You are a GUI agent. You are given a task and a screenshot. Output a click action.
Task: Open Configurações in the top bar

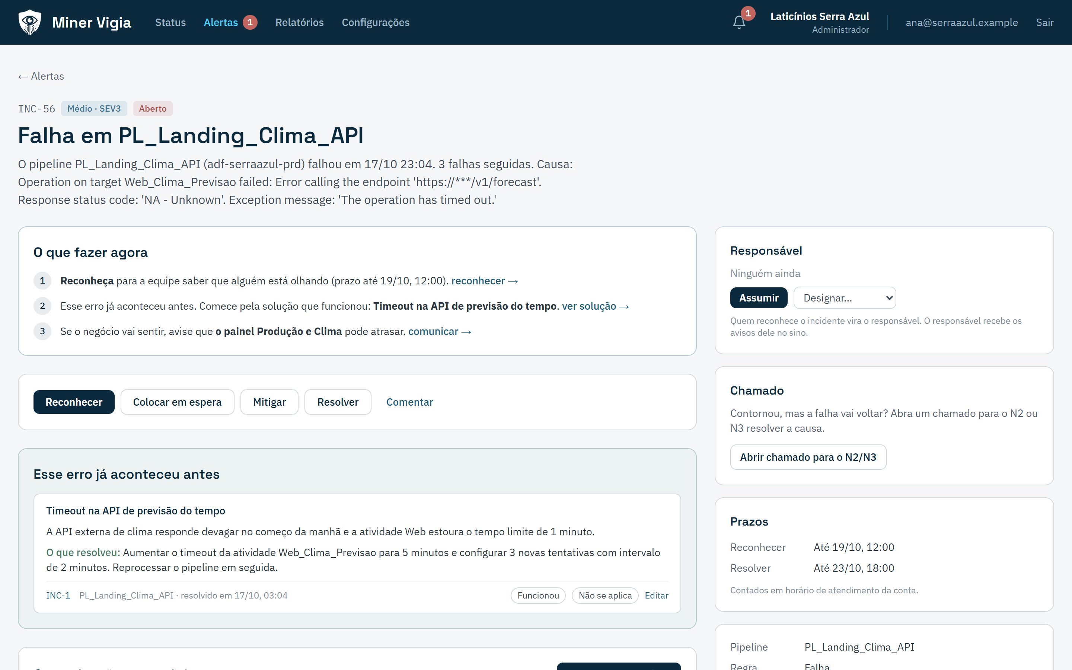pos(376,22)
